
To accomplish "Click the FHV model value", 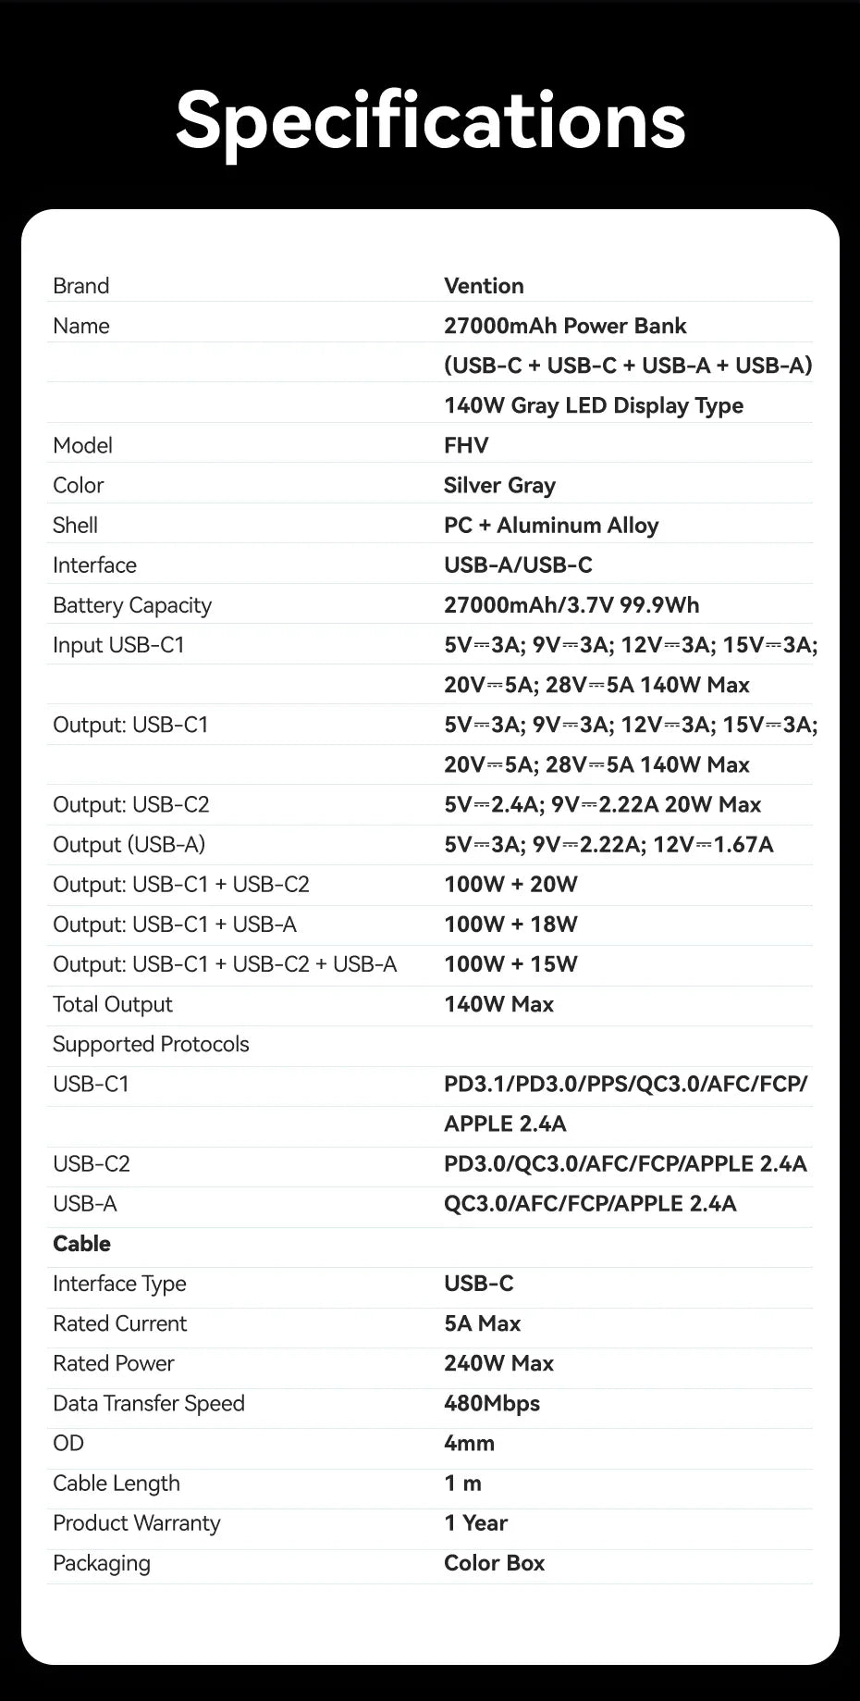I will [466, 445].
